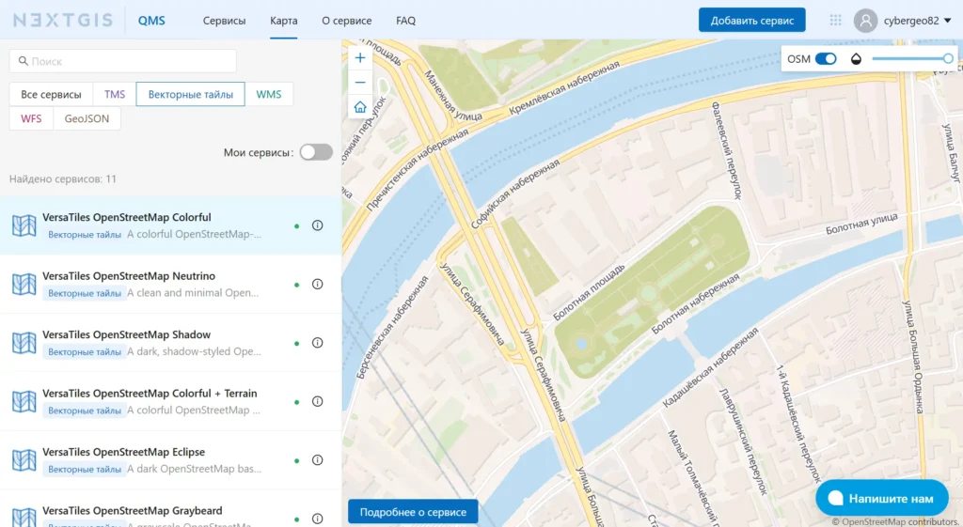Viewport: 963px width, 527px height.
Task: Select VersaTiles OpenStreetMap Graybeard service title
Action: [132, 510]
